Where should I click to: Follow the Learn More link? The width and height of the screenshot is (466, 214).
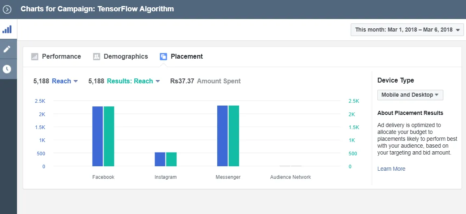coord(391,169)
